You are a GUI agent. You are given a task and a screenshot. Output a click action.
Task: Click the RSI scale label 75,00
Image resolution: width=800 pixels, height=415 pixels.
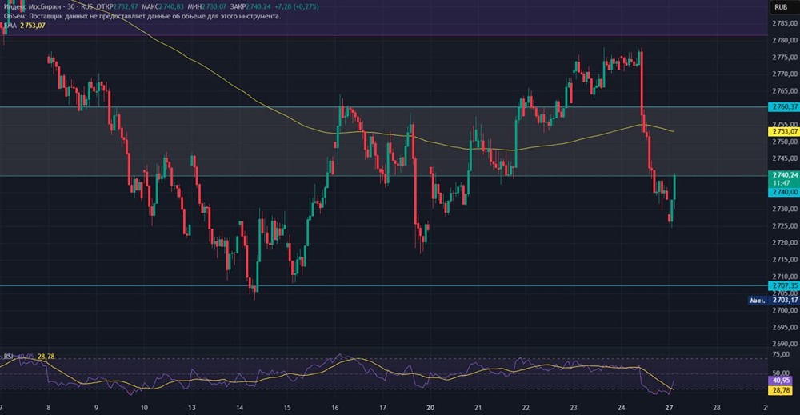click(x=781, y=354)
